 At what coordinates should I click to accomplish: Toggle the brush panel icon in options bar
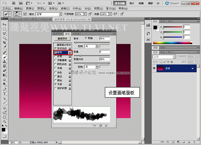(25, 14)
